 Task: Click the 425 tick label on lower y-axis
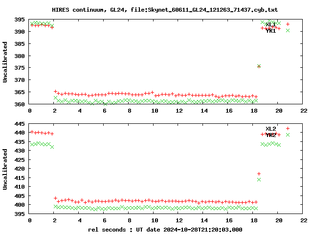pyautogui.click(x=20, y=160)
